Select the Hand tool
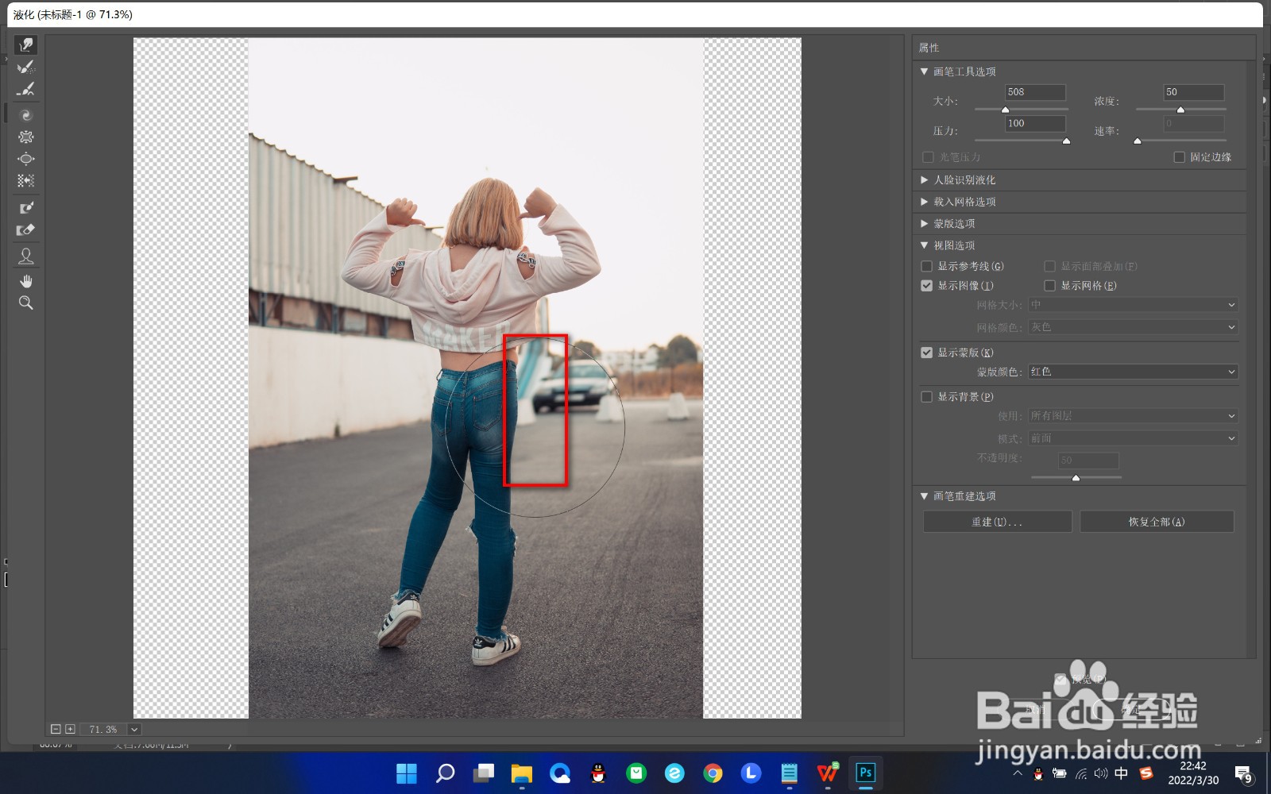1271x794 pixels. [x=25, y=281]
